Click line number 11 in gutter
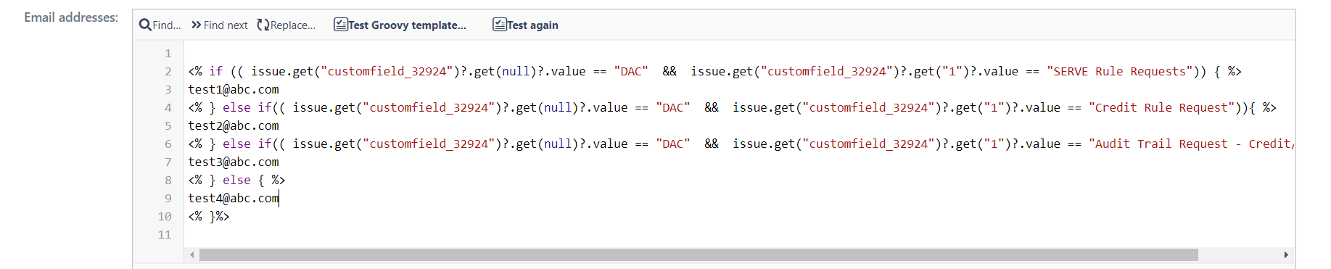 coord(165,234)
